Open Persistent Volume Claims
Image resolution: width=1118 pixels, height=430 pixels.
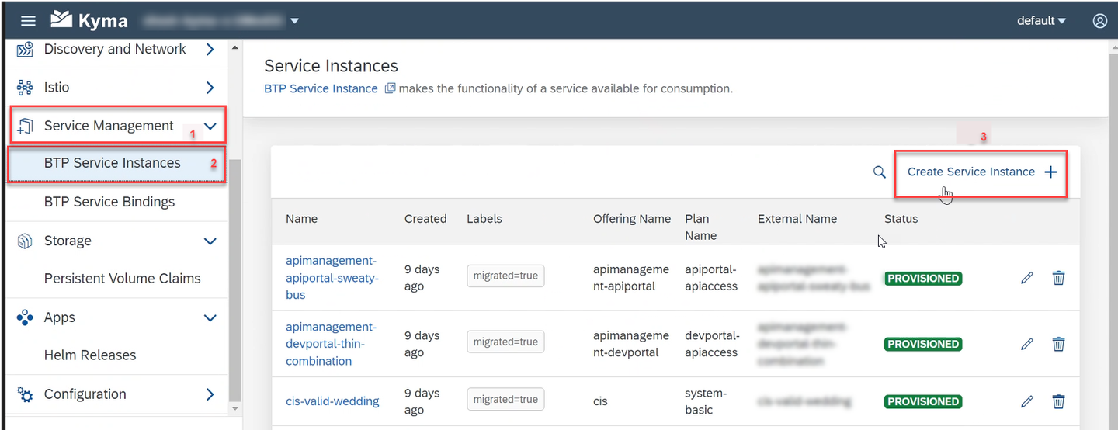point(123,278)
